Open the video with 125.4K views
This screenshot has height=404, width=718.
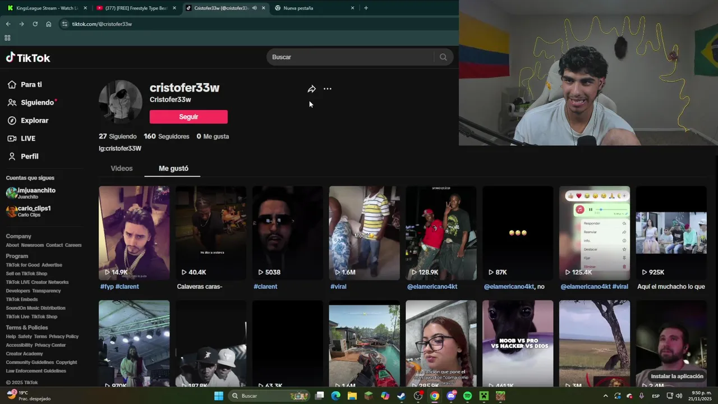[595, 233]
